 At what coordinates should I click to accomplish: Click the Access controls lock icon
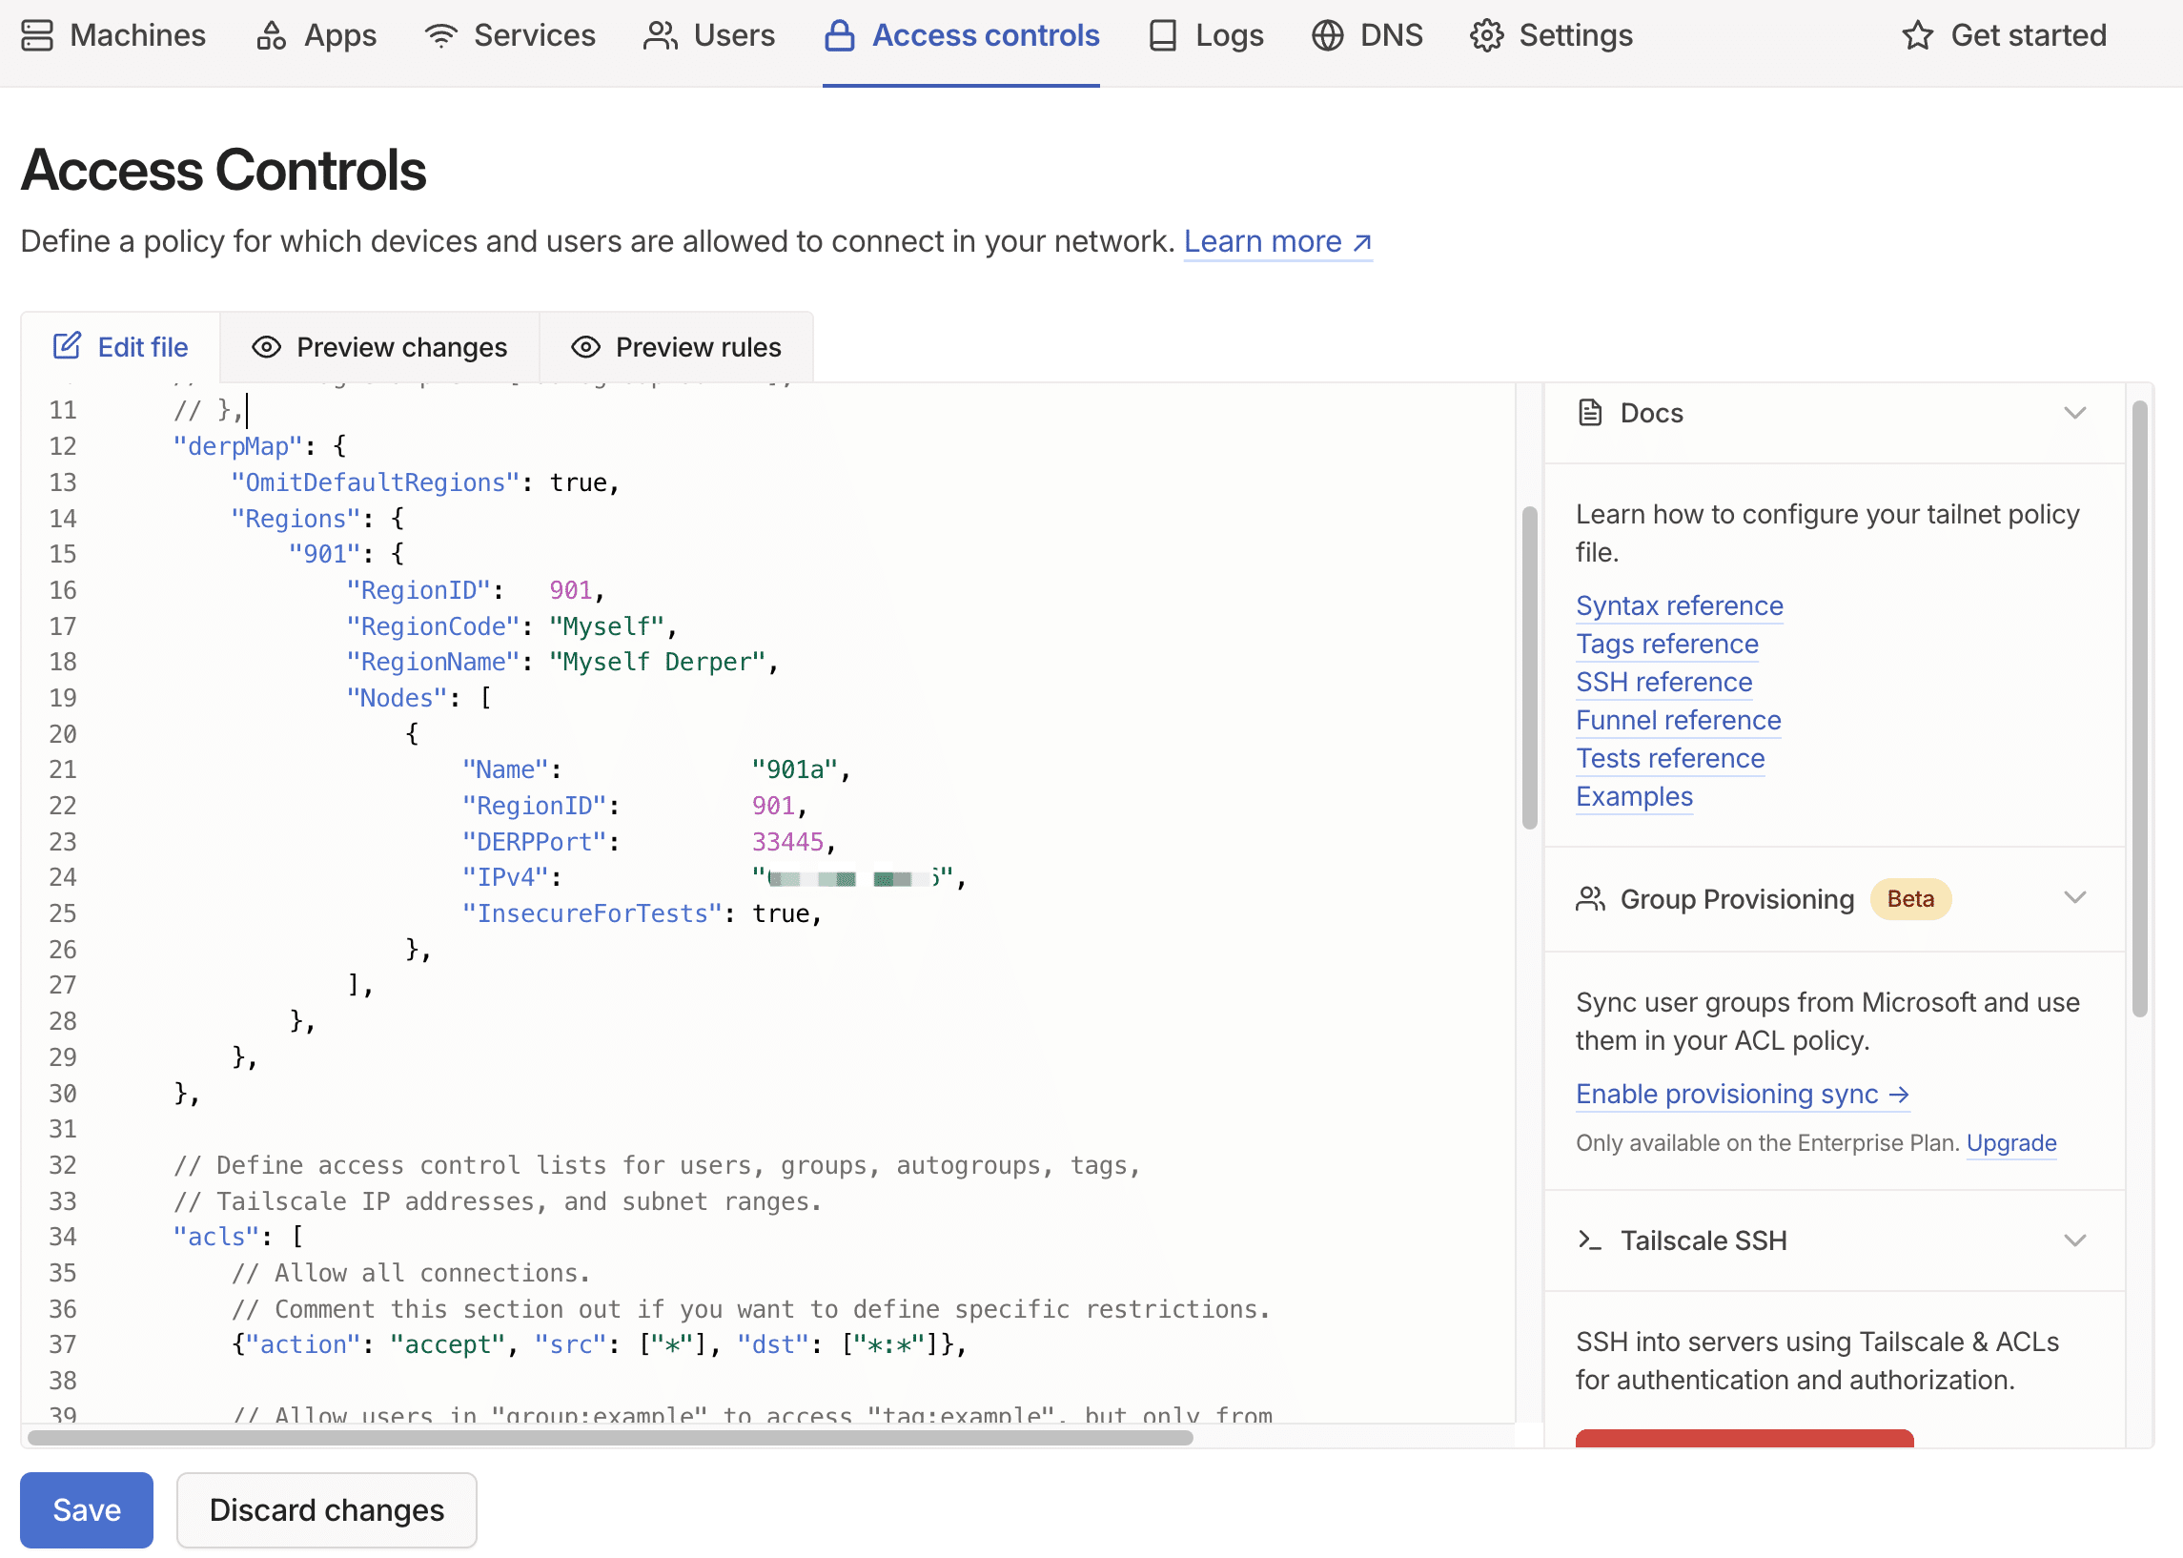coord(839,35)
